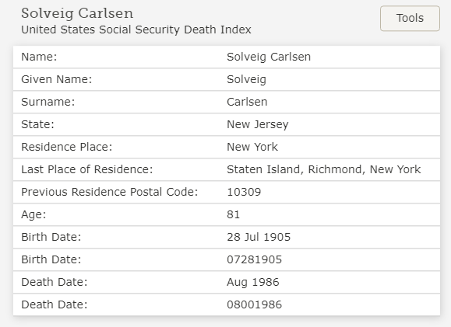Click the postal code 10309
Viewport: 451px width, 327px height.
click(x=244, y=192)
